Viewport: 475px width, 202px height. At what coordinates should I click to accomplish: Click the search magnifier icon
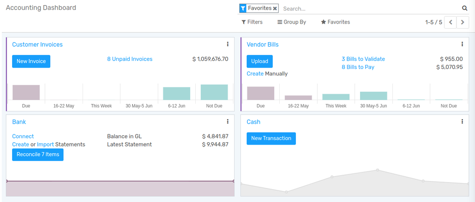pos(464,8)
